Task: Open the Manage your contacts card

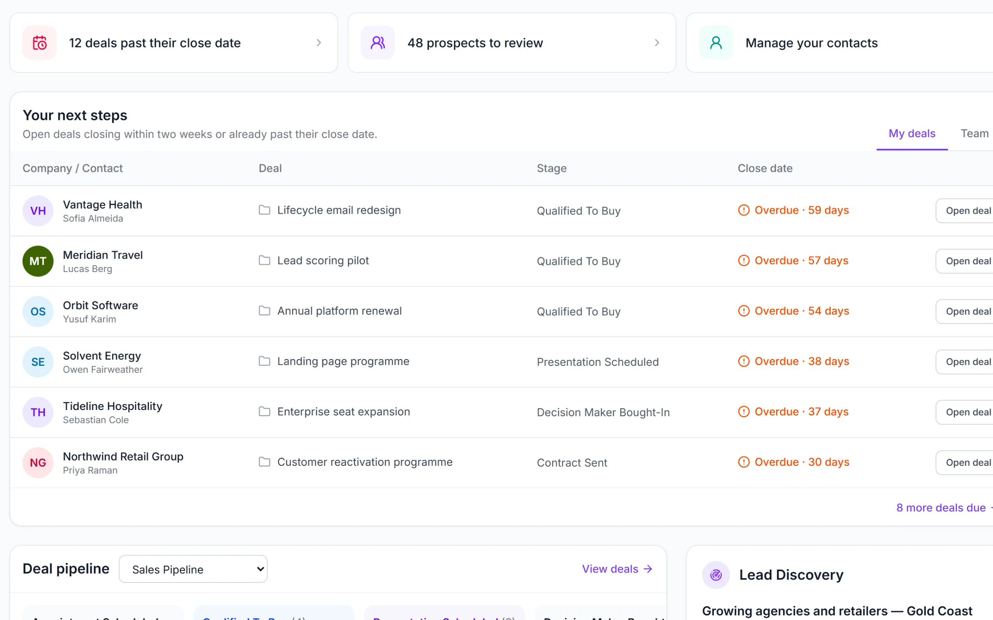Action: (x=839, y=43)
